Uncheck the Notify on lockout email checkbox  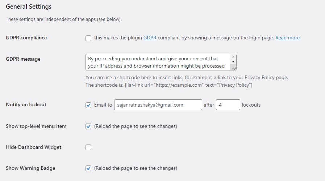tap(88, 105)
